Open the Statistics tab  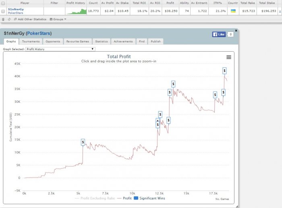pos(102,42)
